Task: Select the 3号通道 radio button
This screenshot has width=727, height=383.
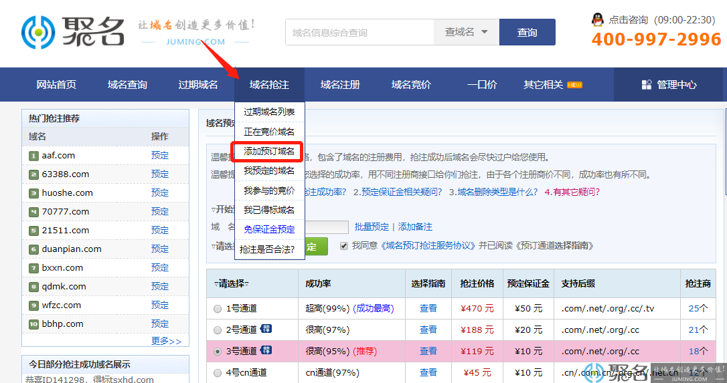Action: (x=218, y=352)
